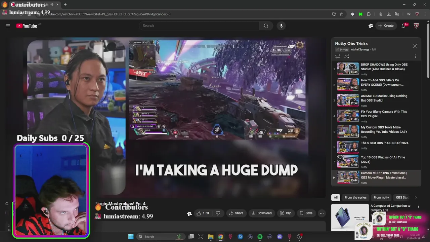Bookmark this page with the star icon
The width and height of the screenshot is (430, 242).
pyautogui.click(x=341, y=14)
